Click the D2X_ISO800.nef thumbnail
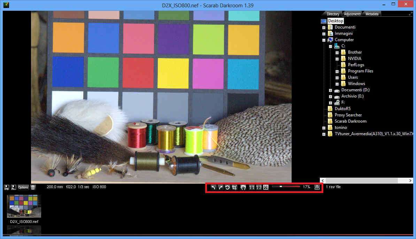Screen dimensions: 416x239 click(24, 206)
